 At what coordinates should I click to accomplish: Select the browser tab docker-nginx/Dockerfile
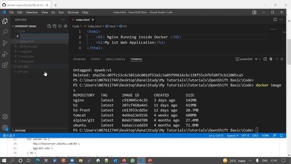tap(25, 5)
